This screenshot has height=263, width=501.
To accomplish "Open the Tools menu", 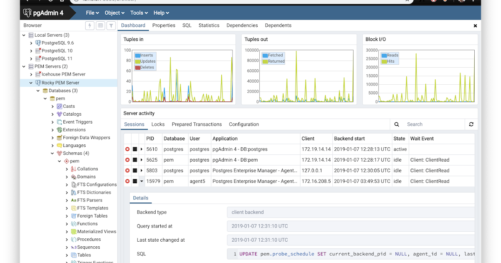I will pyautogui.click(x=139, y=13).
